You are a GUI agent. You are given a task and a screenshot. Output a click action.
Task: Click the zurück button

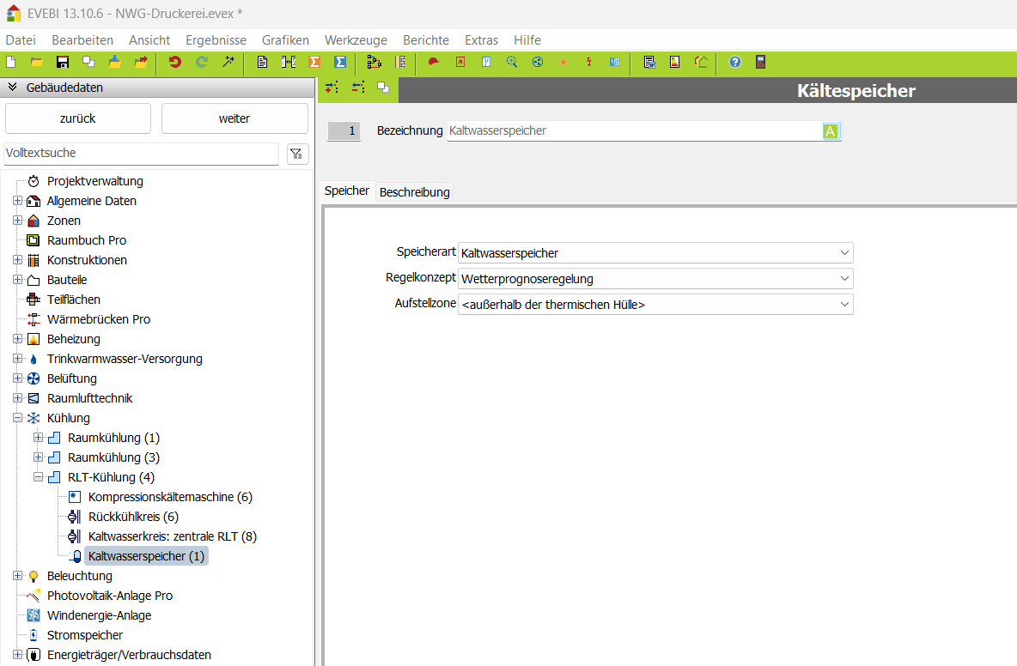(x=78, y=118)
